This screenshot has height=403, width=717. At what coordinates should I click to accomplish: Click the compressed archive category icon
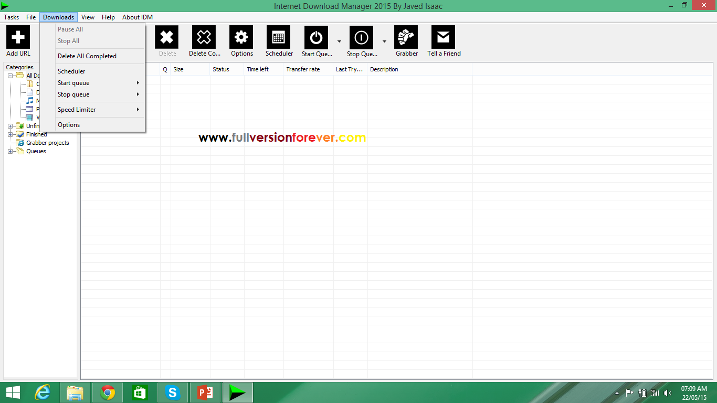click(30, 84)
